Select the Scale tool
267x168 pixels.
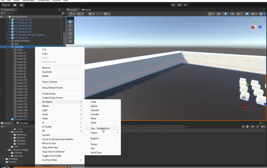(70, 34)
